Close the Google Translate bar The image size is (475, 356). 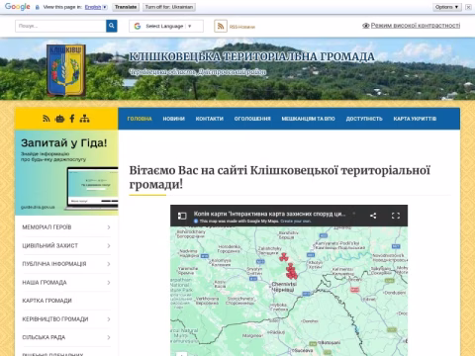pos(468,7)
